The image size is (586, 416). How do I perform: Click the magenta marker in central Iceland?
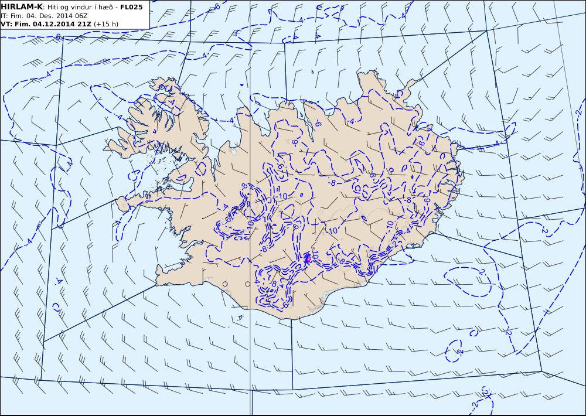pos(308,259)
